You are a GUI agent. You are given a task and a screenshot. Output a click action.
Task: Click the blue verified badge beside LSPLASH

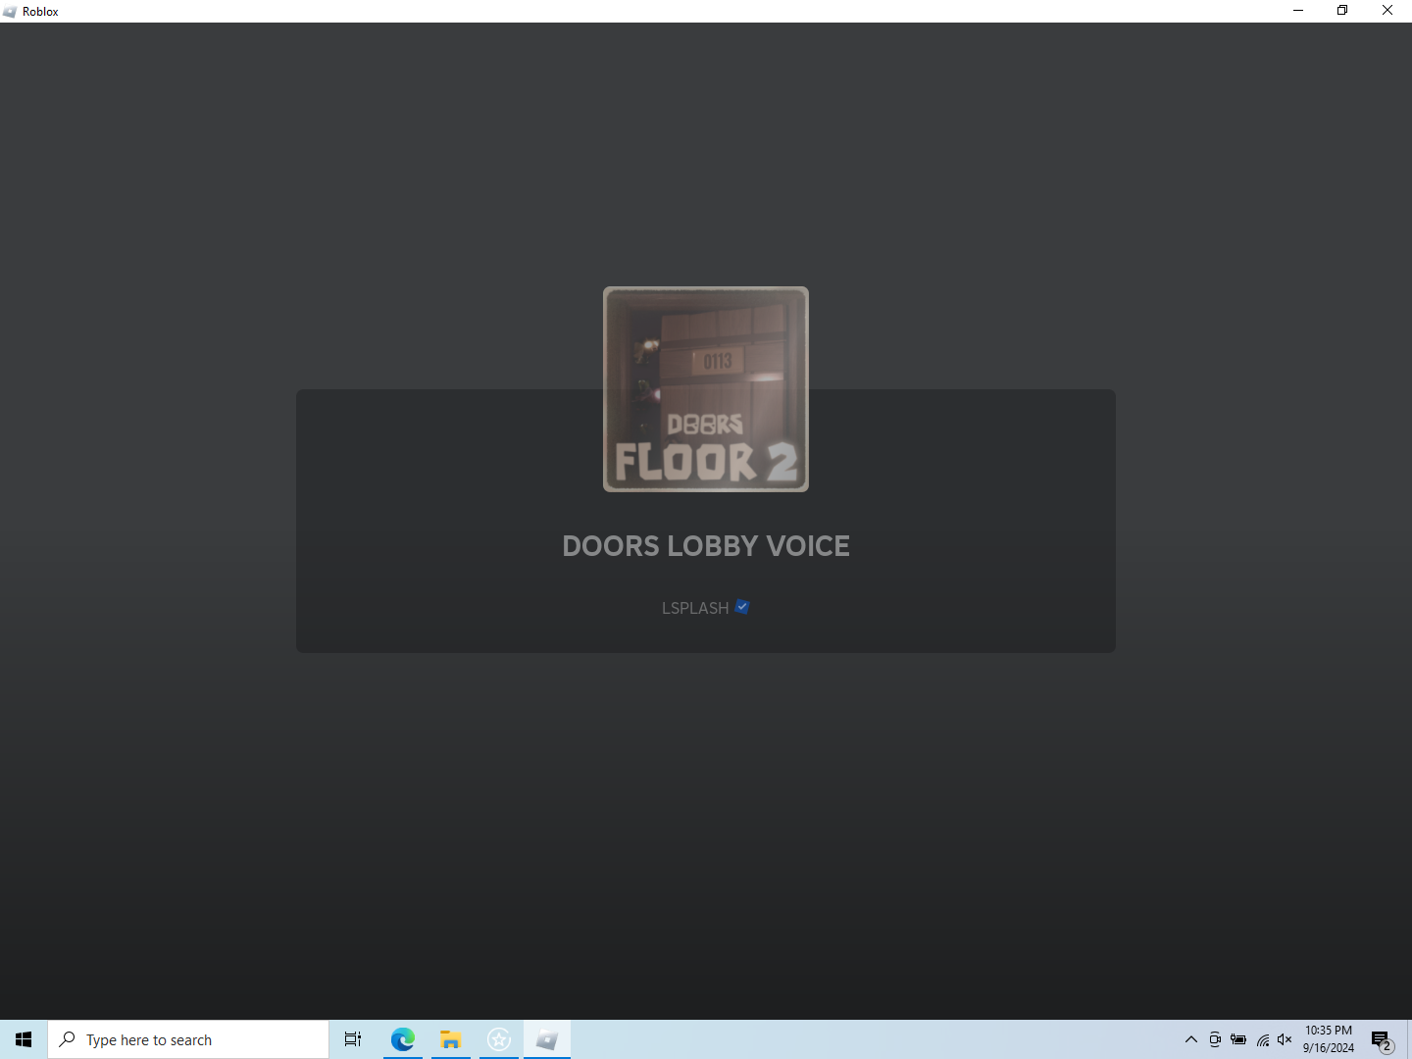(x=742, y=607)
